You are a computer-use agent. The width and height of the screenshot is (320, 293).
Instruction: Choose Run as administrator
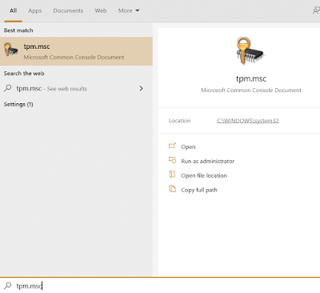pos(208,161)
